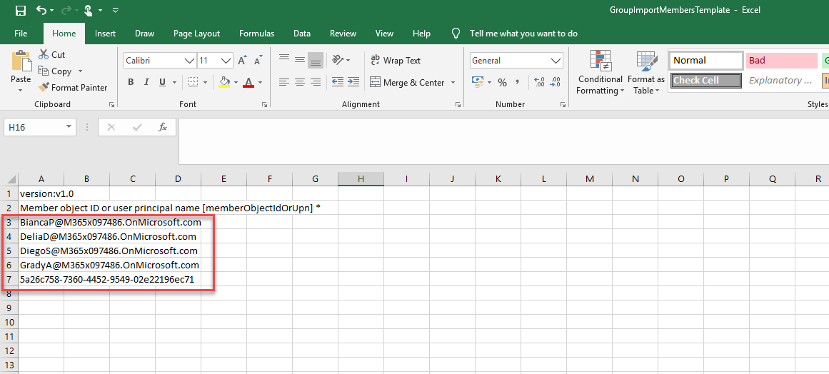Click Percent Style icon
This screenshot has width=829, height=374.
(x=502, y=82)
